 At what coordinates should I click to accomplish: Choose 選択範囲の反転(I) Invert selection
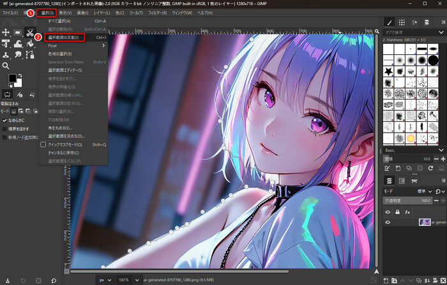[x=73, y=38]
